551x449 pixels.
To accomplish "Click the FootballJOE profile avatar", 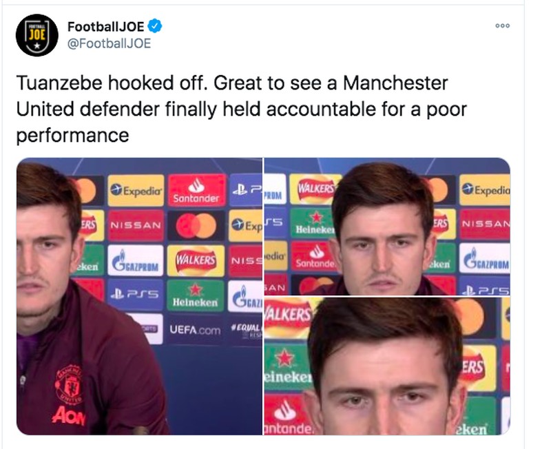I will pyautogui.click(x=37, y=34).
